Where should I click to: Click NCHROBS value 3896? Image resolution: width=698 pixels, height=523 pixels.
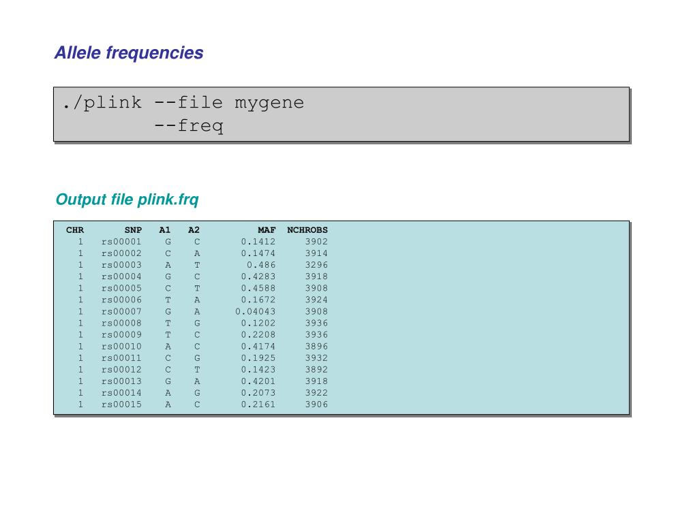[316, 346]
